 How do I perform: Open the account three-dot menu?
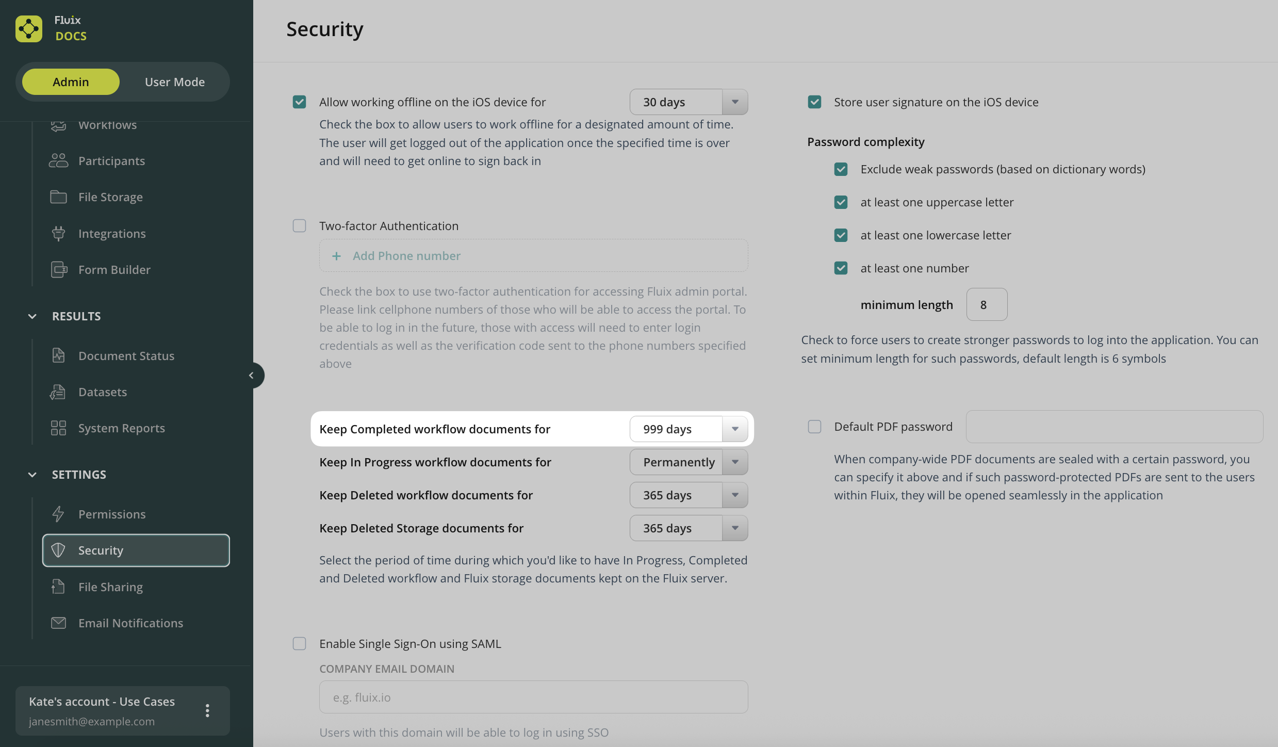pyautogui.click(x=207, y=711)
